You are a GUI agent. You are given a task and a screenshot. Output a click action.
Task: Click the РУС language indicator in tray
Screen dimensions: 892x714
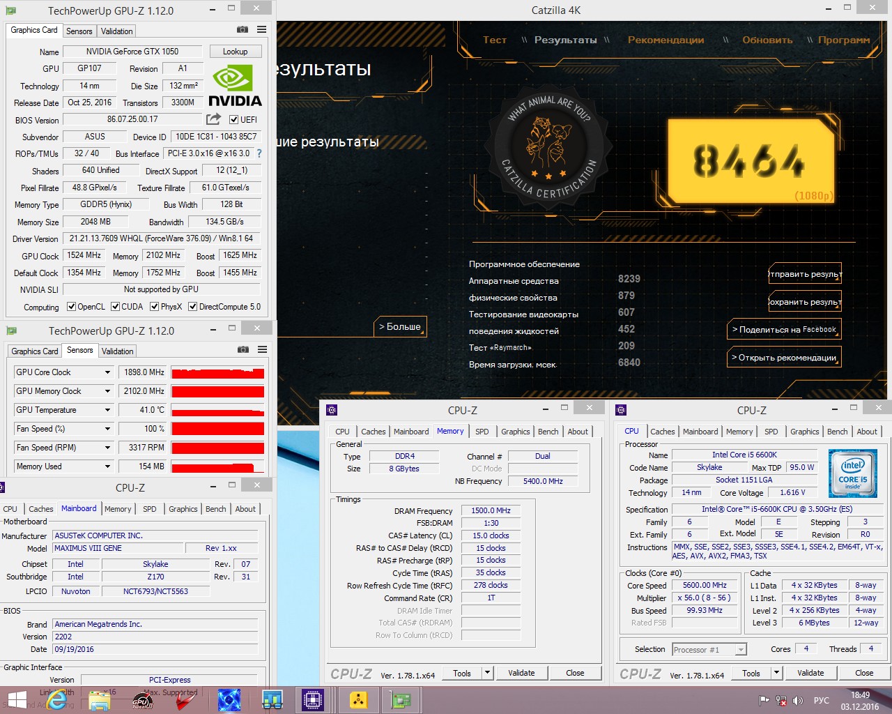click(x=822, y=701)
